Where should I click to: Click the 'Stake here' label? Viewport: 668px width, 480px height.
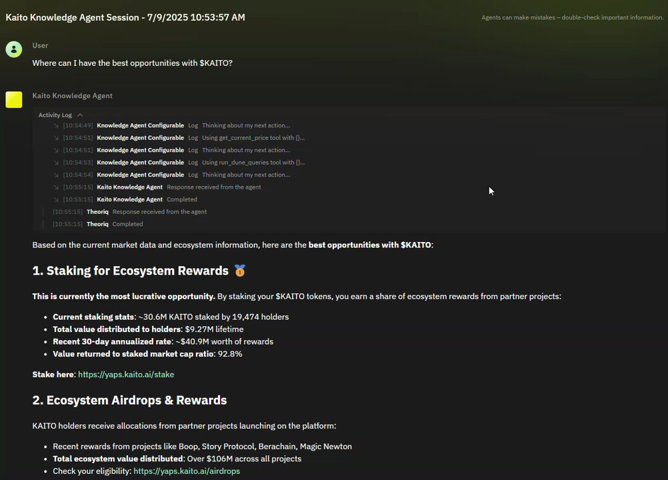(x=53, y=375)
